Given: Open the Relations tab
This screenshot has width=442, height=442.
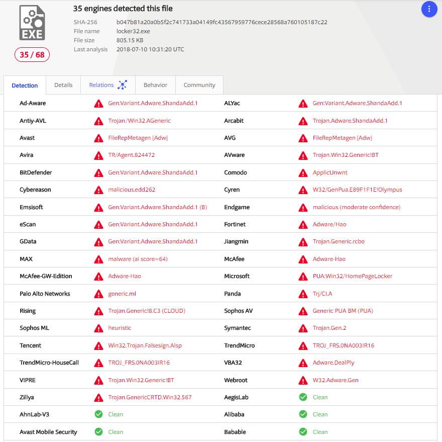Looking at the screenshot, I should click(x=101, y=85).
